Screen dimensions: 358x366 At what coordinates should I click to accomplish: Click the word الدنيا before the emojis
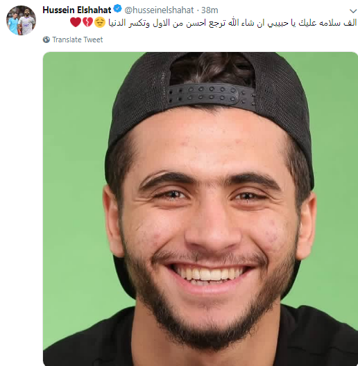point(117,23)
